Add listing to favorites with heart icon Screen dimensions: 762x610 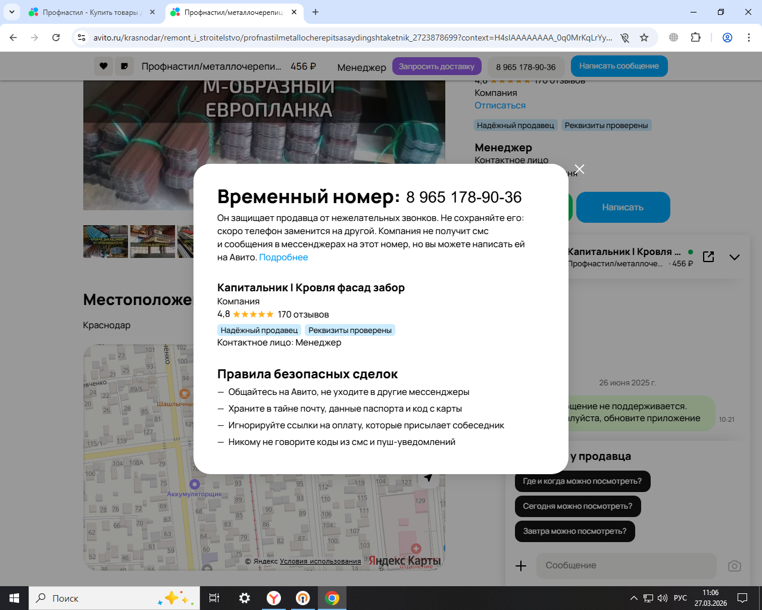(104, 66)
